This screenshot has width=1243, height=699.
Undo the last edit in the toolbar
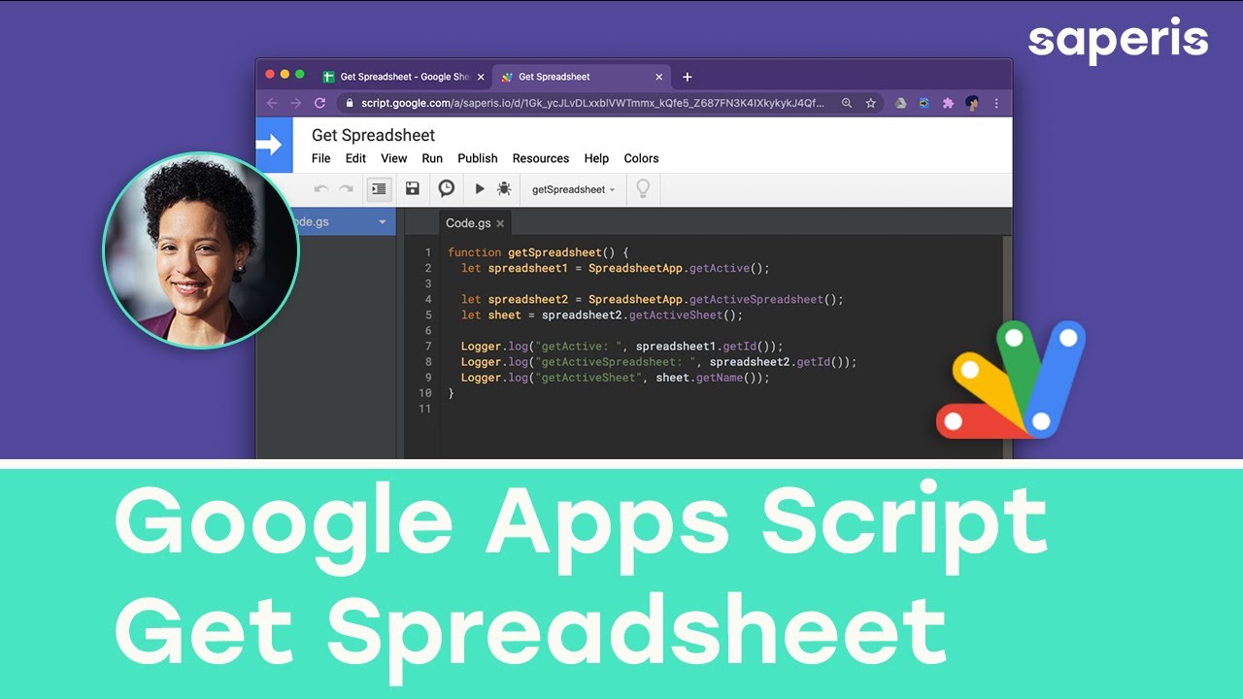point(320,189)
